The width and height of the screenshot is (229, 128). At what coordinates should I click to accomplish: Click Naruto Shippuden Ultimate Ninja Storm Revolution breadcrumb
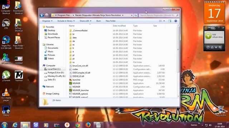[x=98, y=15]
